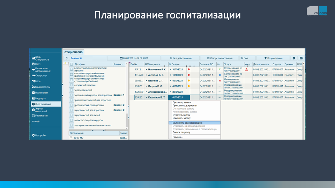Open date range 05.01.2021 - 04.02.2021 picker
335x188 pixels.
pyautogui.click(x=134, y=58)
